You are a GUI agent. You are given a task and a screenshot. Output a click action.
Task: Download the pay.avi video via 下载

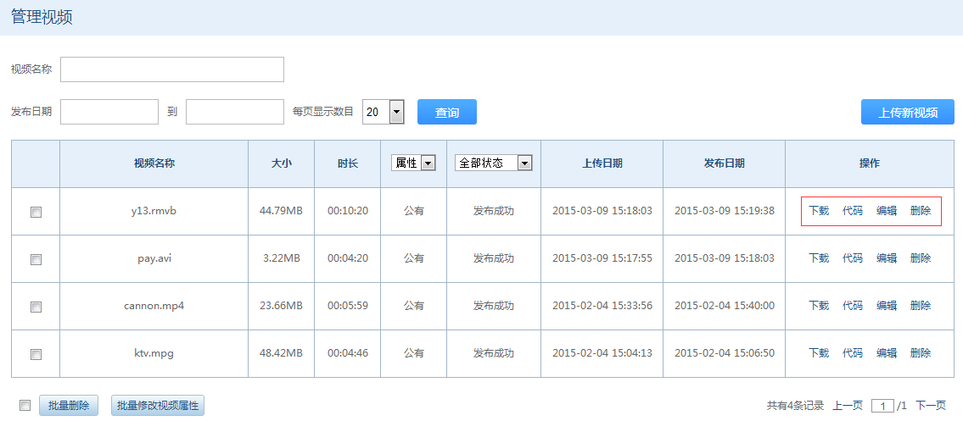[819, 258]
